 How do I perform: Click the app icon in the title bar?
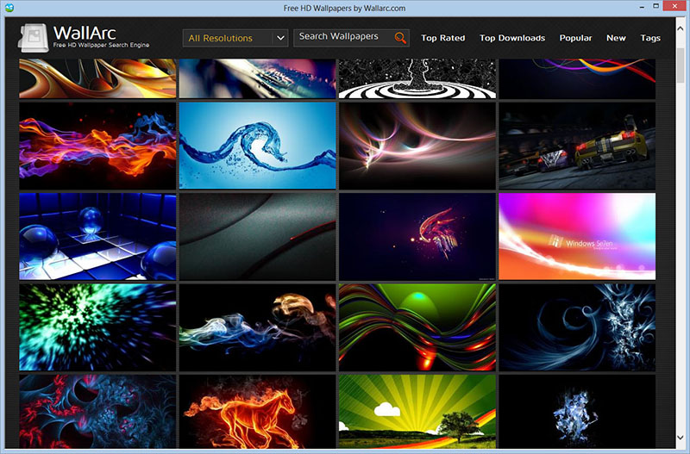coord(9,8)
